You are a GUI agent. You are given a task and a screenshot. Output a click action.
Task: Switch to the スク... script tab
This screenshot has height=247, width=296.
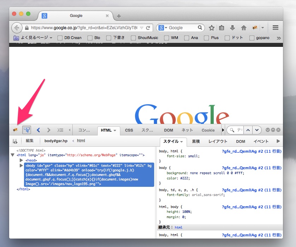pyautogui.click(x=147, y=130)
